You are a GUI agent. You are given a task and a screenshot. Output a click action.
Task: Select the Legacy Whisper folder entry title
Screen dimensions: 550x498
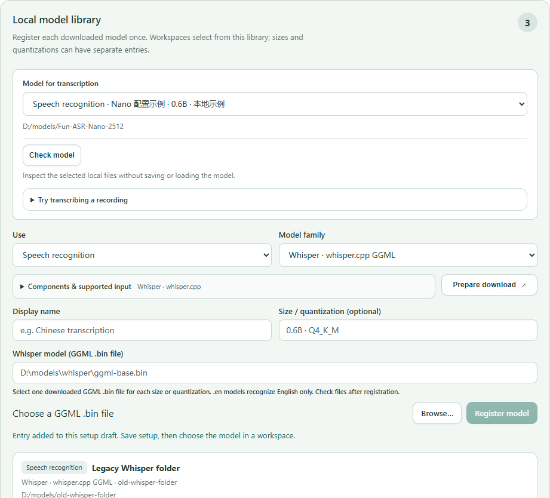point(136,468)
